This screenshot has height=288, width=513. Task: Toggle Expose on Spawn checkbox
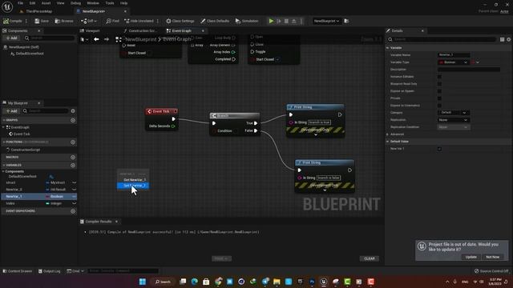pyautogui.click(x=439, y=91)
